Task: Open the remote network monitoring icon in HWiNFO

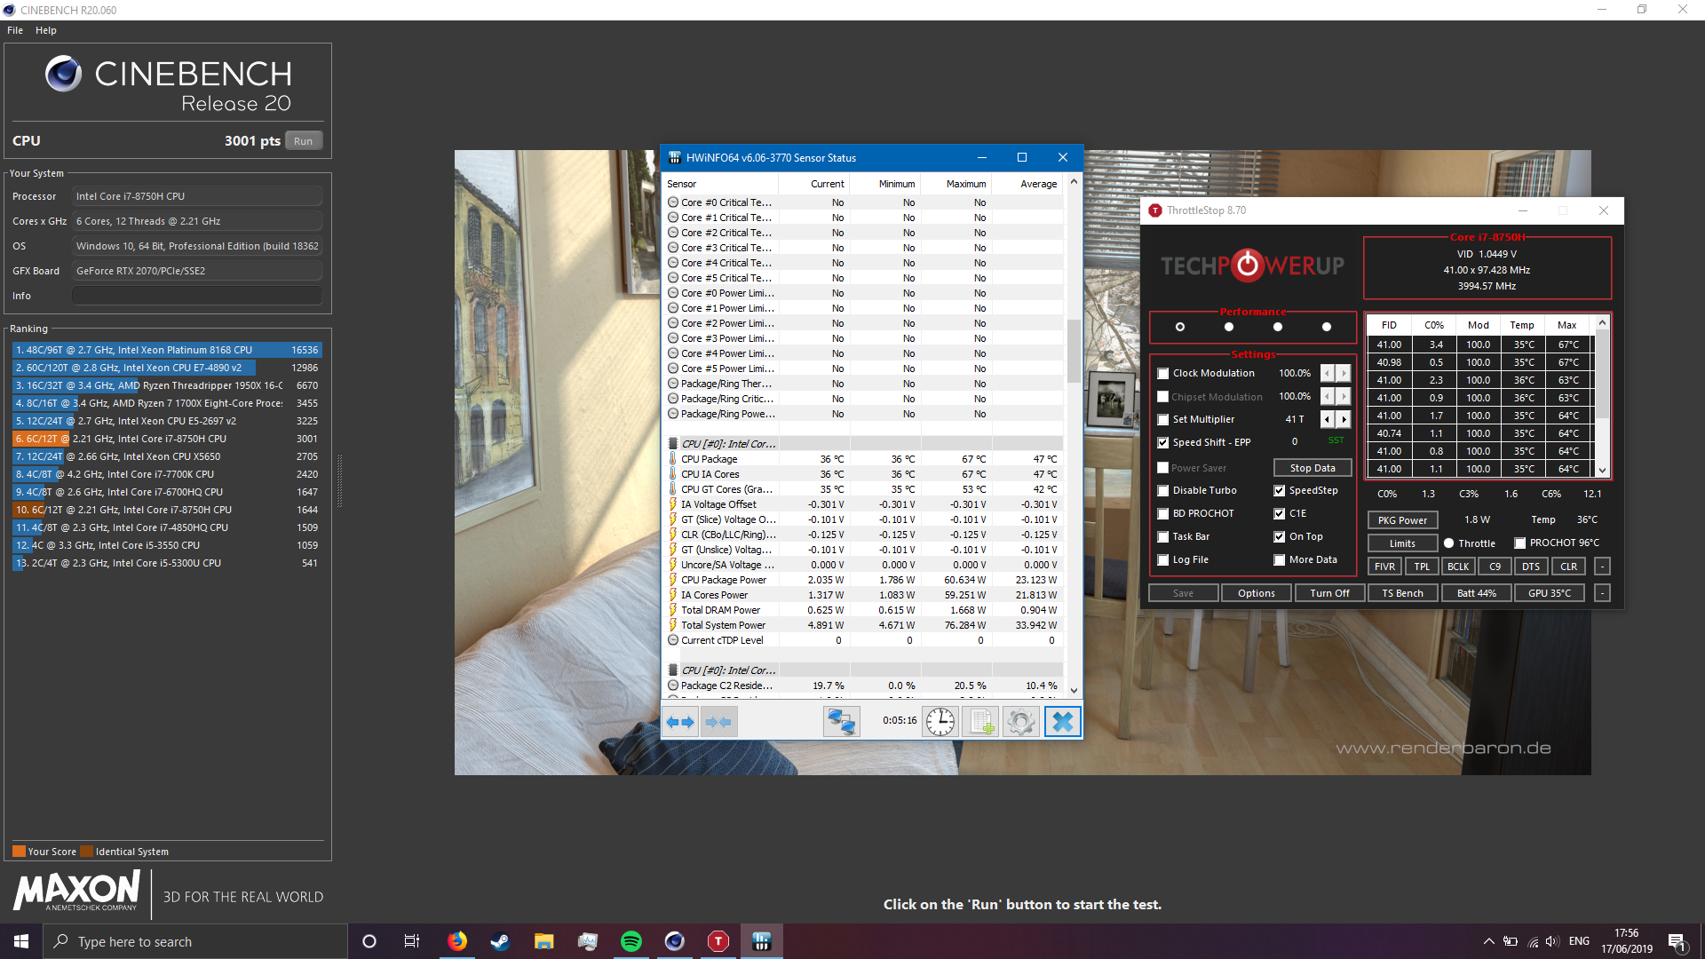Action: 841,722
